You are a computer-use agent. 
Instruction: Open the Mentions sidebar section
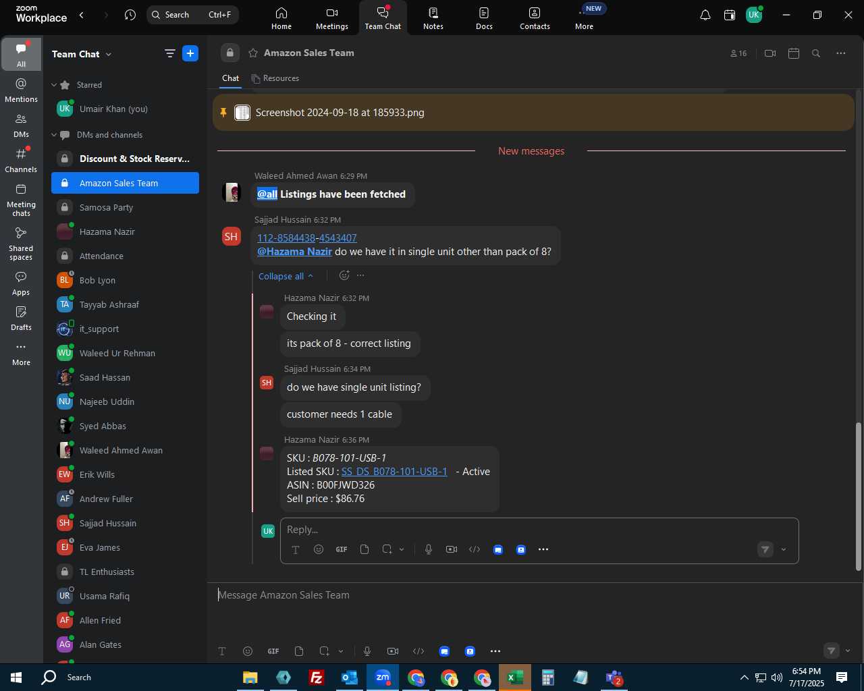[x=21, y=90]
